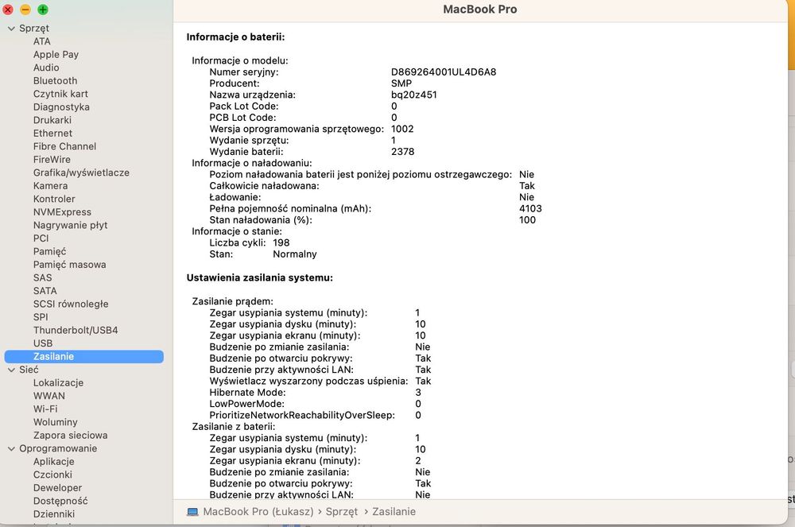This screenshot has width=795, height=527.
Task: Collapse the Sieć section
Action: [x=11, y=370]
